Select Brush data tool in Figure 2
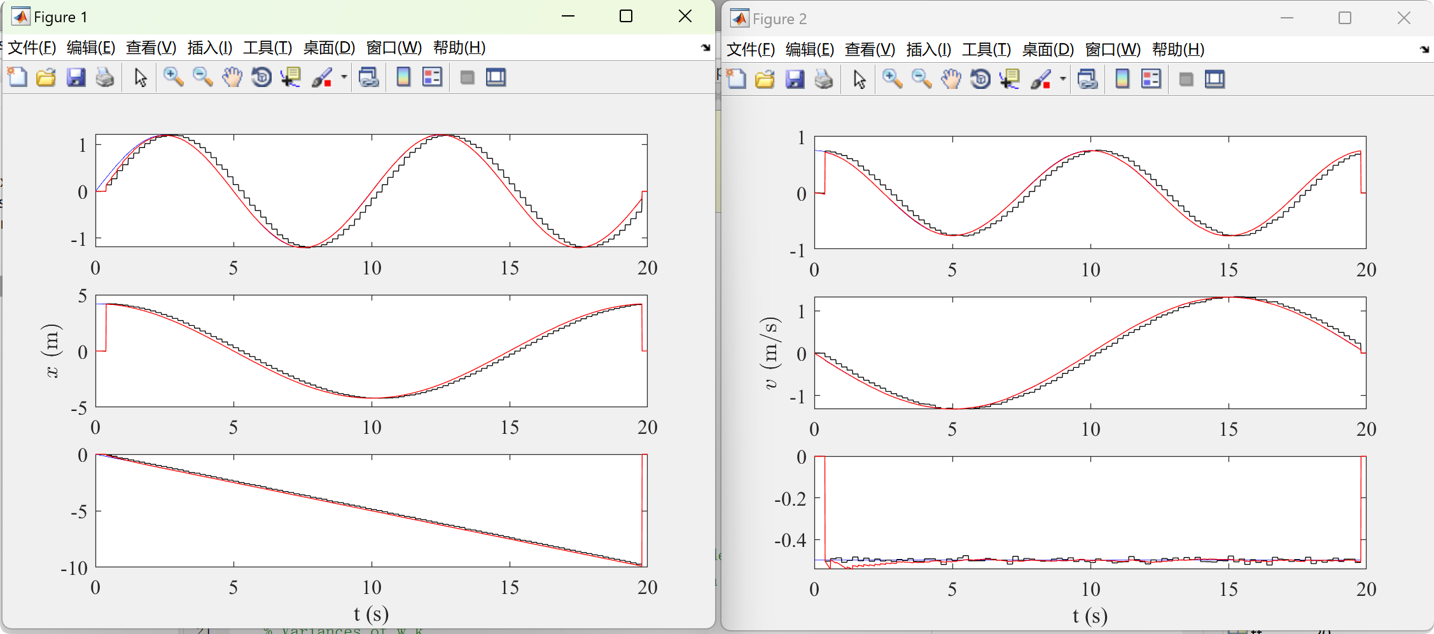This screenshot has width=1434, height=634. (x=1041, y=79)
